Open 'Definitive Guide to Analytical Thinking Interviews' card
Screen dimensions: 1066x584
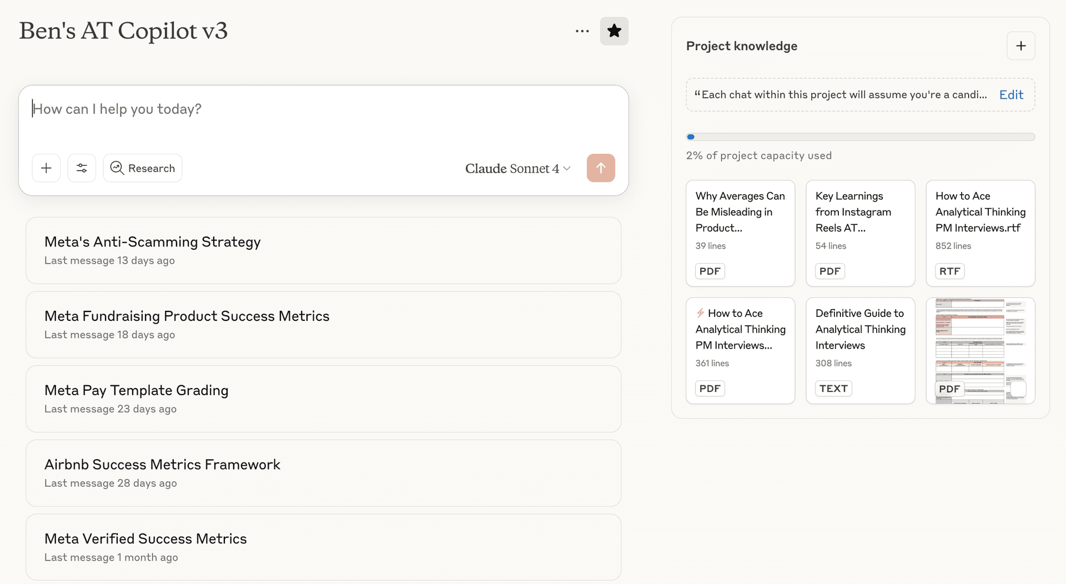(x=860, y=351)
